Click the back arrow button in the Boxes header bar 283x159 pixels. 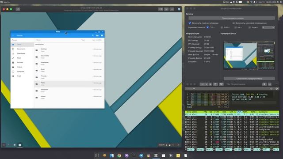click(x=18, y=9)
